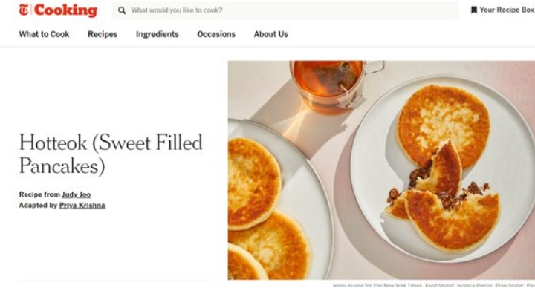Open Priya Krishna's author link
This screenshot has width=535, height=288.
(x=82, y=206)
